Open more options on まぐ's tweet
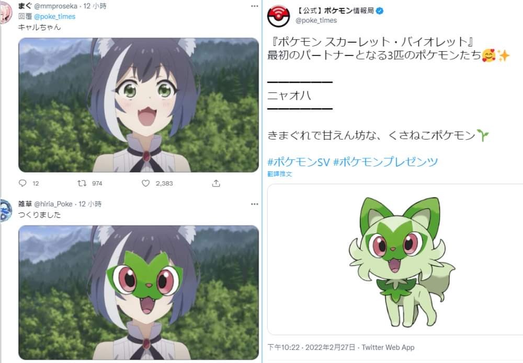Image resolution: width=523 pixels, height=363 pixels. [255, 6]
